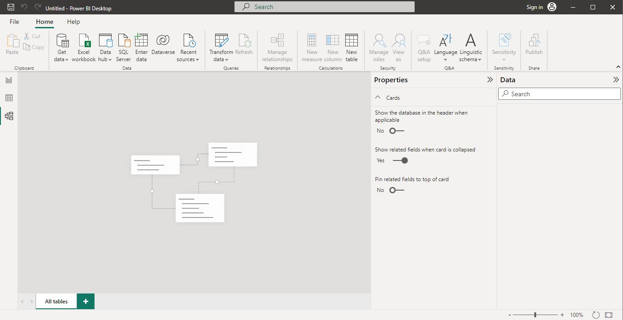Open Q&A setup
Image resolution: width=623 pixels, height=320 pixels.
coord(424,48)
